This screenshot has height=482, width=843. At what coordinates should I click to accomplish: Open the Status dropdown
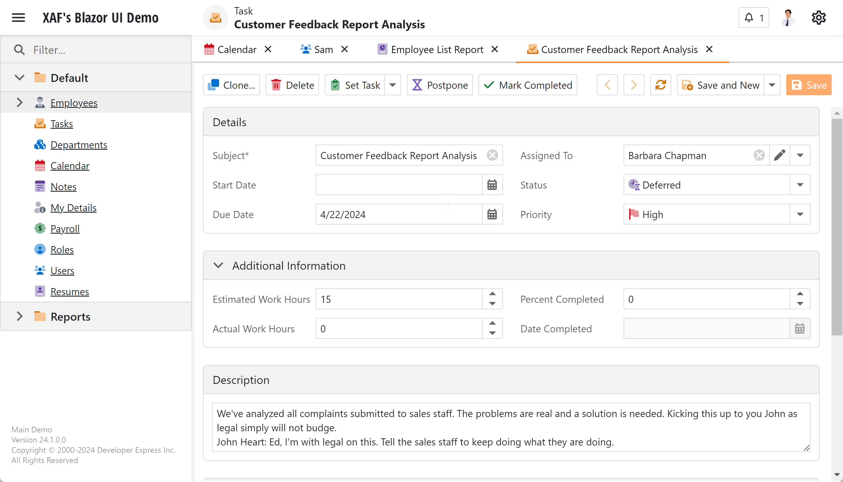tap(800, 185)
